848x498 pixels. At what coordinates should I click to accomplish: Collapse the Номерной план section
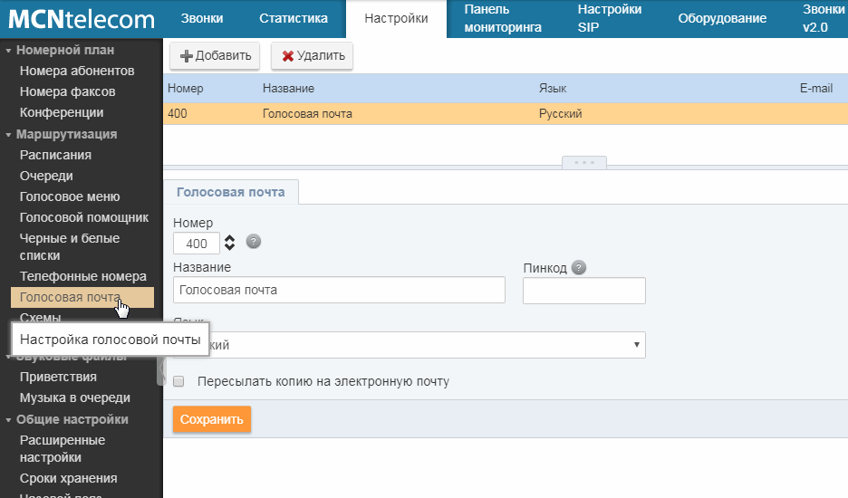pyautogui.click(x=8, y=51)
